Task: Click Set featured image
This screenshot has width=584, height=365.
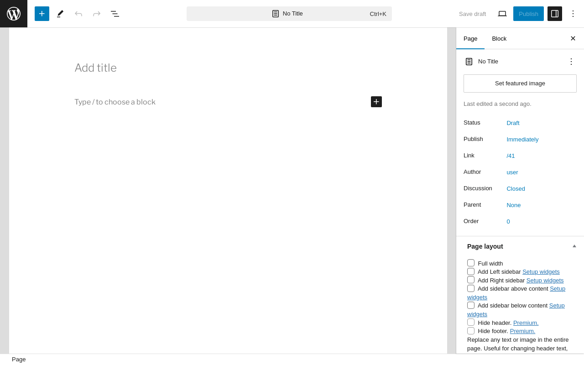Action: click(x=520, y=83)
